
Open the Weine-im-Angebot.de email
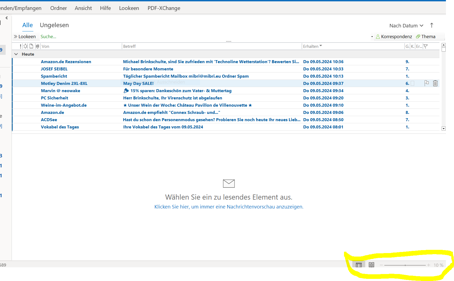click(x=225, y=105)
